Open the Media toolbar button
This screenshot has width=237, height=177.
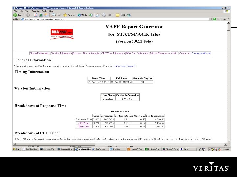pos(82,15)
